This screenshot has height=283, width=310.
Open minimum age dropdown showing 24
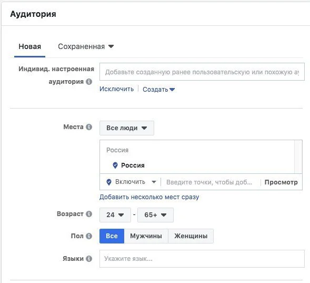(115, 215)
